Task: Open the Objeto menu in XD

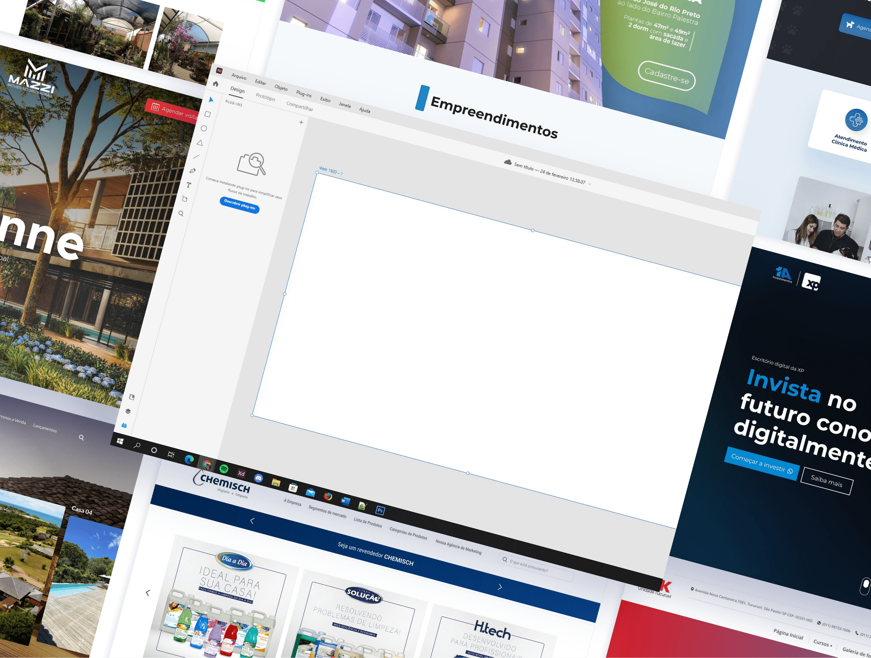Action: click(281, 88)
